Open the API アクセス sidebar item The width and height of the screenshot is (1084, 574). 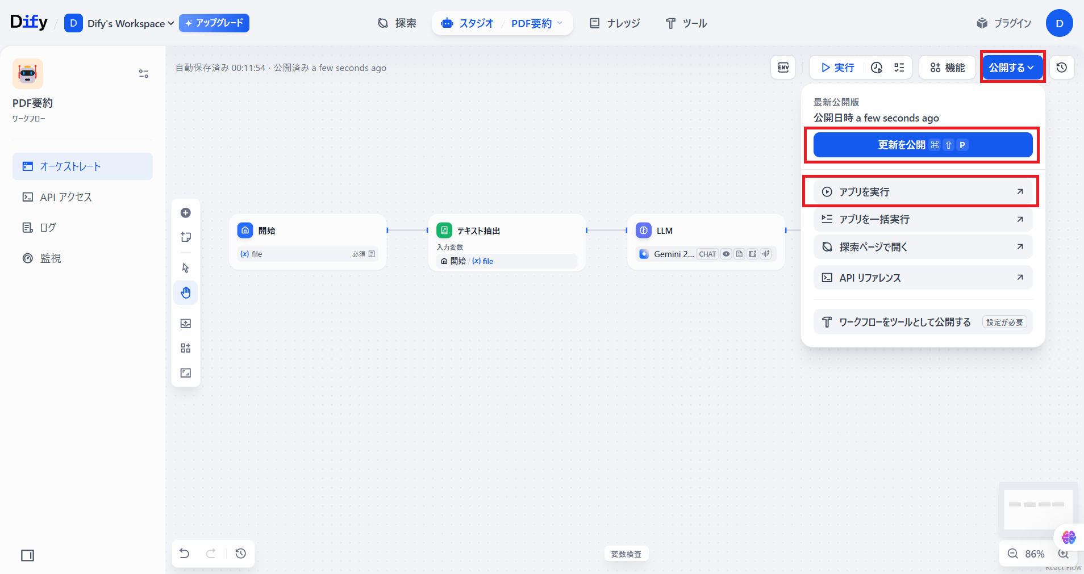pyautogui.click(x=66, y=197)
